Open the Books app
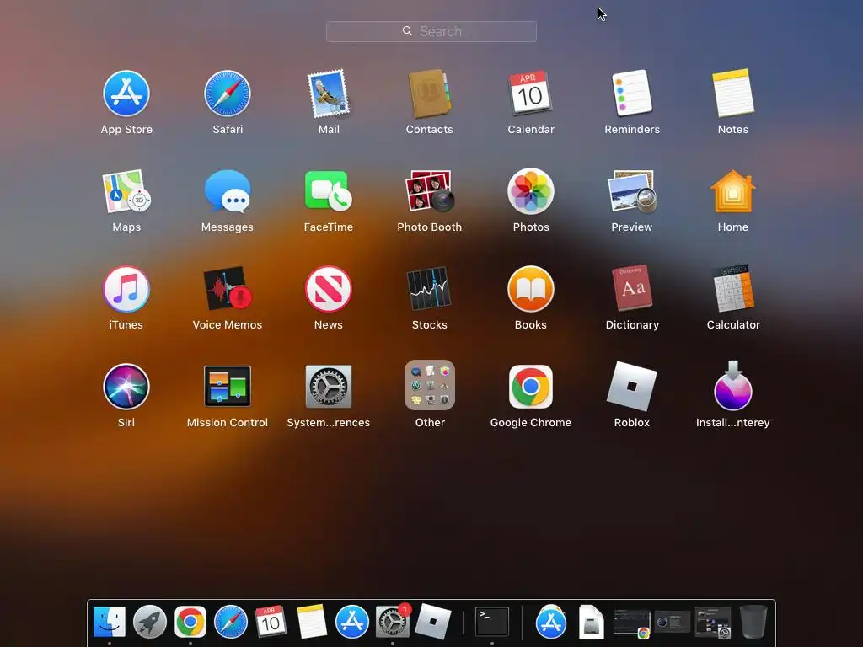Viewport: 863px width, 647px height. click(x=531, y=290)
